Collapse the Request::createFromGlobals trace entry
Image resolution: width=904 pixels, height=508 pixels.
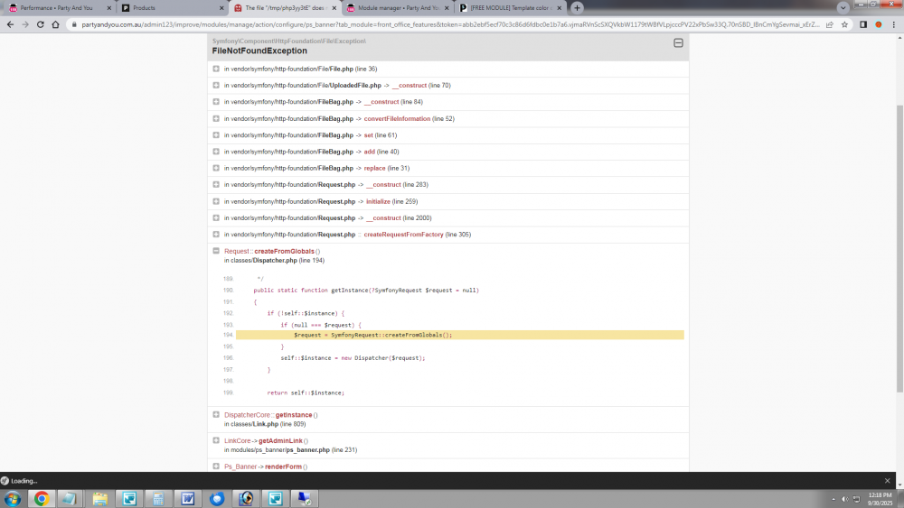216,251
